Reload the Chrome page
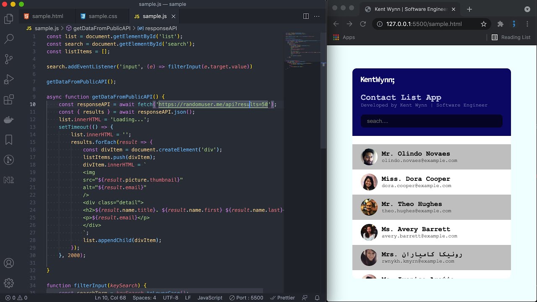The image size is (537, 302). [363, 24]
